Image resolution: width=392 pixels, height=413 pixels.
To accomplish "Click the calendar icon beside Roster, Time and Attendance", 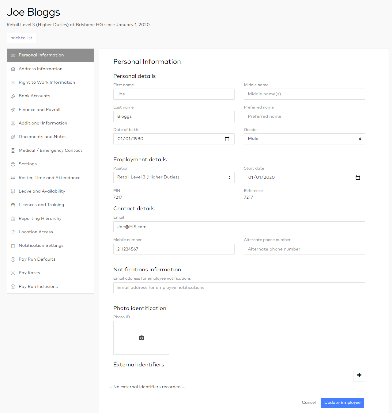I will click(13, 178).
